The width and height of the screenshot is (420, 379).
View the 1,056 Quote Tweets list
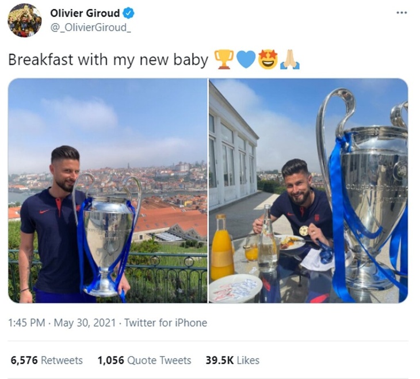pyautogui.click(x=144, y=360)
